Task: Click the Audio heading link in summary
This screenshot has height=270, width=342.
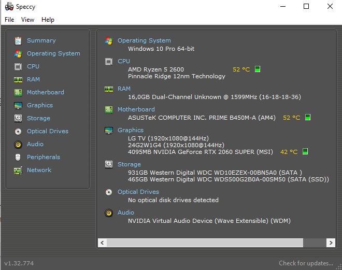Action: coord(125,212)
